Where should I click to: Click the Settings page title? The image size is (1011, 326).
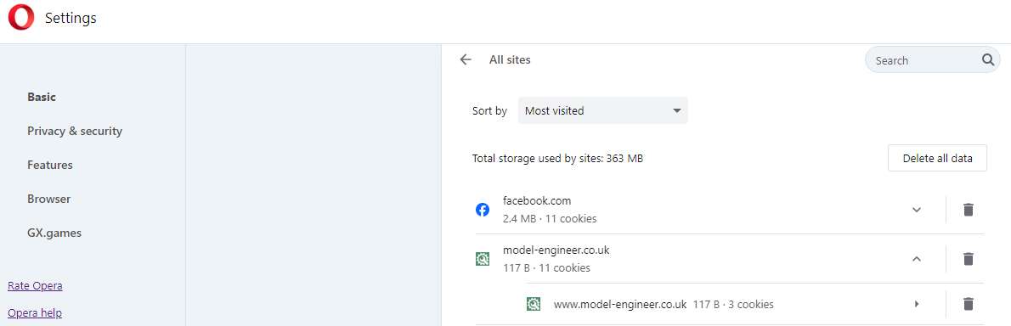coord(71,18)
